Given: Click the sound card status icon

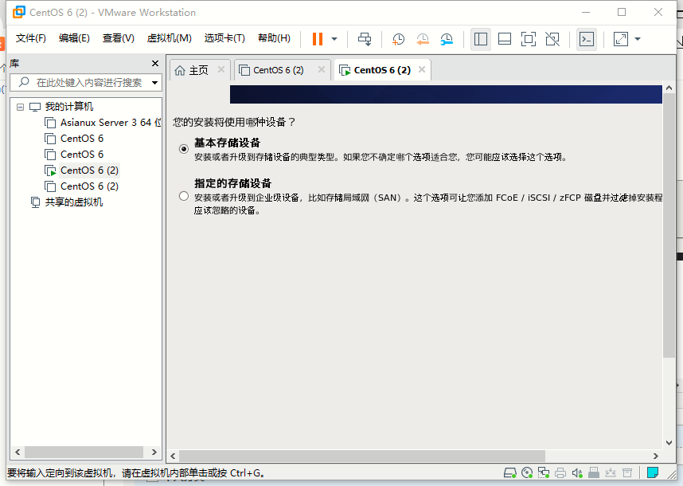Looking at the screenshot, I should coord(577,472).
